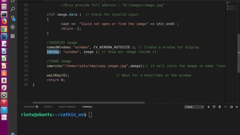
Task: Kill the terminal with the trash icon
Action: pyautogui.click(x=220, y=107)
